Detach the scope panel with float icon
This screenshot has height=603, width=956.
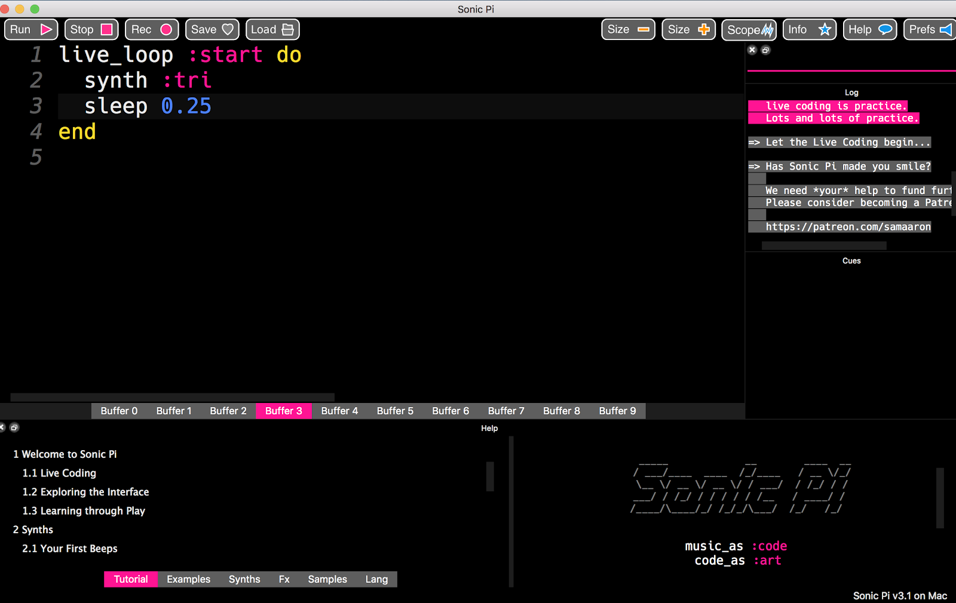tap(765, 50)
